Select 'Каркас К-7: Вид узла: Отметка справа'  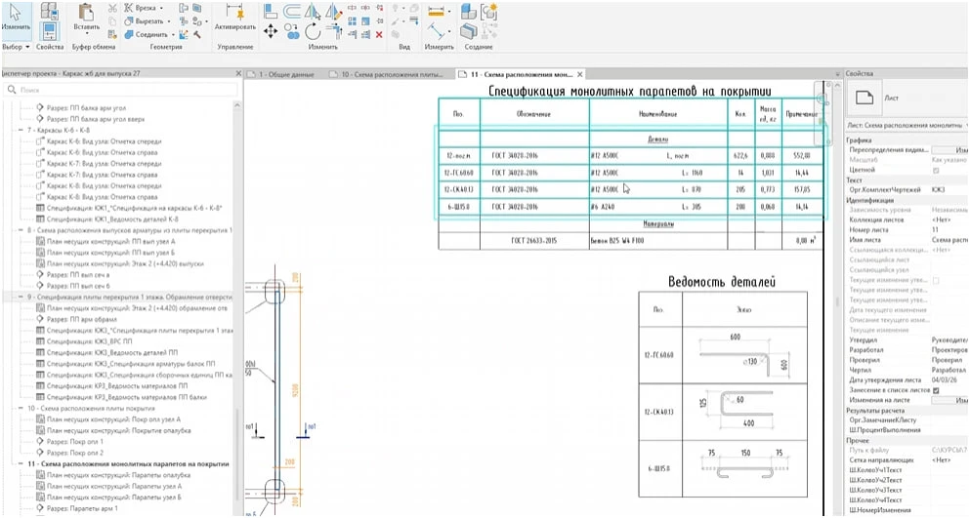click(102, 175)
